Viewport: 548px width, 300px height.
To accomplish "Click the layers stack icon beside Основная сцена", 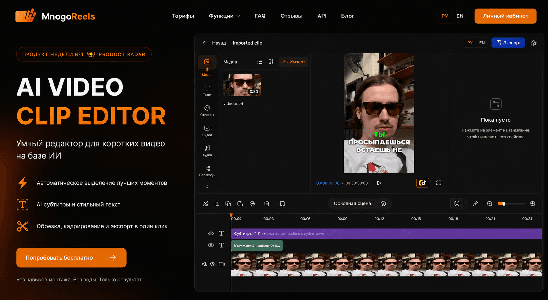I will coord(383,204).
